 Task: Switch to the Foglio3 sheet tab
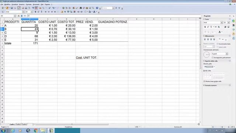(x=24, y=124)
